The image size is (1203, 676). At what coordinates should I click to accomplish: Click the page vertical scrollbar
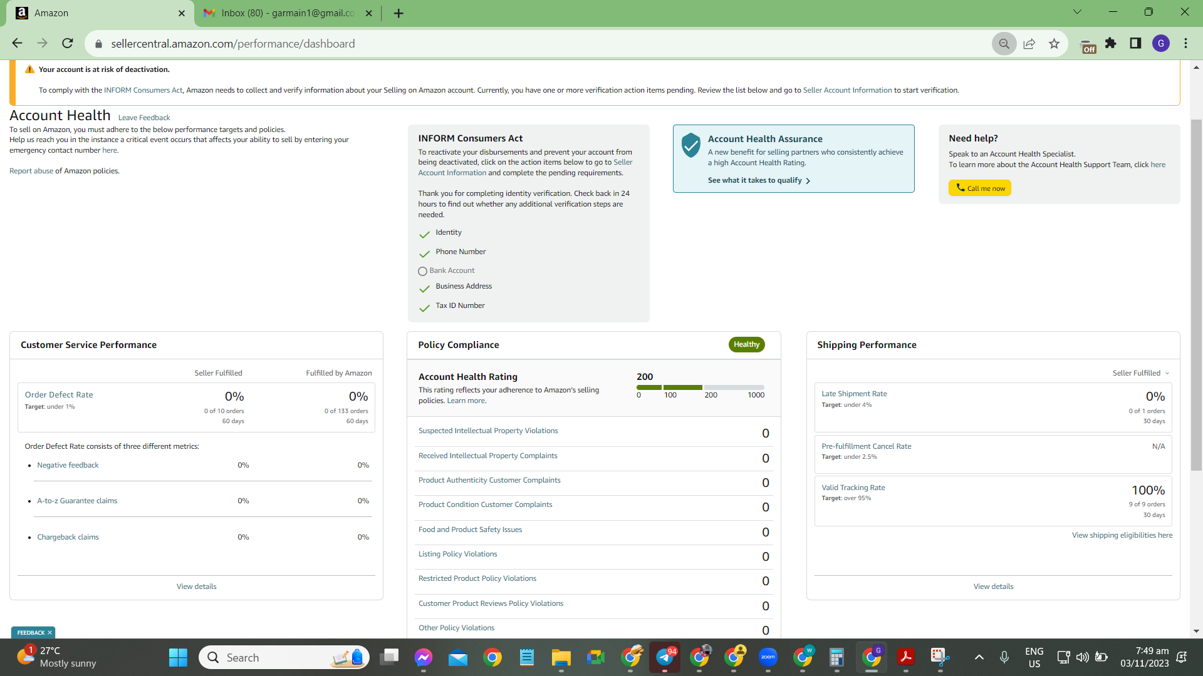point(1196,294)
